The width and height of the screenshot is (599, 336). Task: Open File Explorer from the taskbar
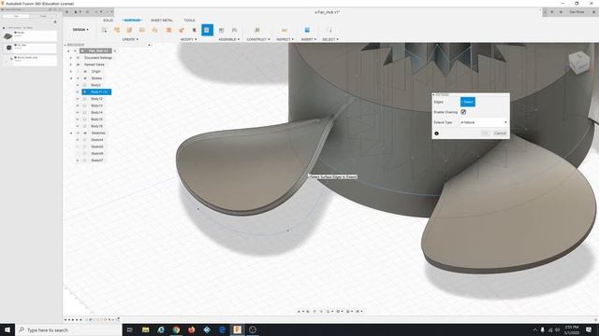tap(146, 329)
